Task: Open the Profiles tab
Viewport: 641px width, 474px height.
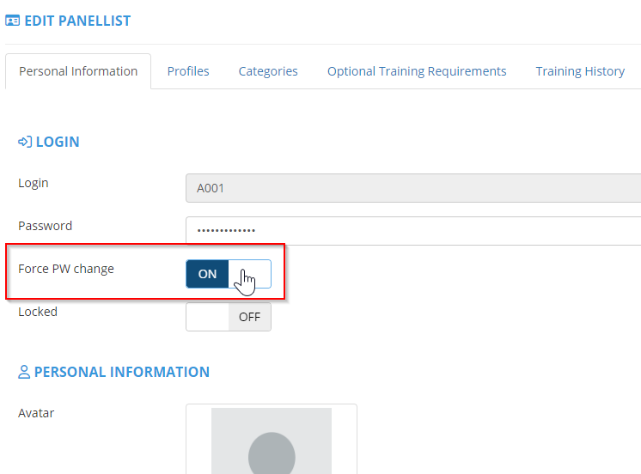Action: click(x=188, y=71)
